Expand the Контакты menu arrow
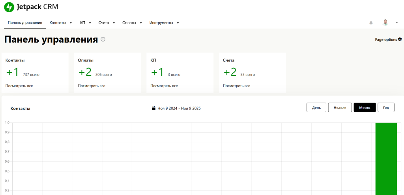Image resolution: width=404 pixels, height=195 pixels. [x=71, y=23]
